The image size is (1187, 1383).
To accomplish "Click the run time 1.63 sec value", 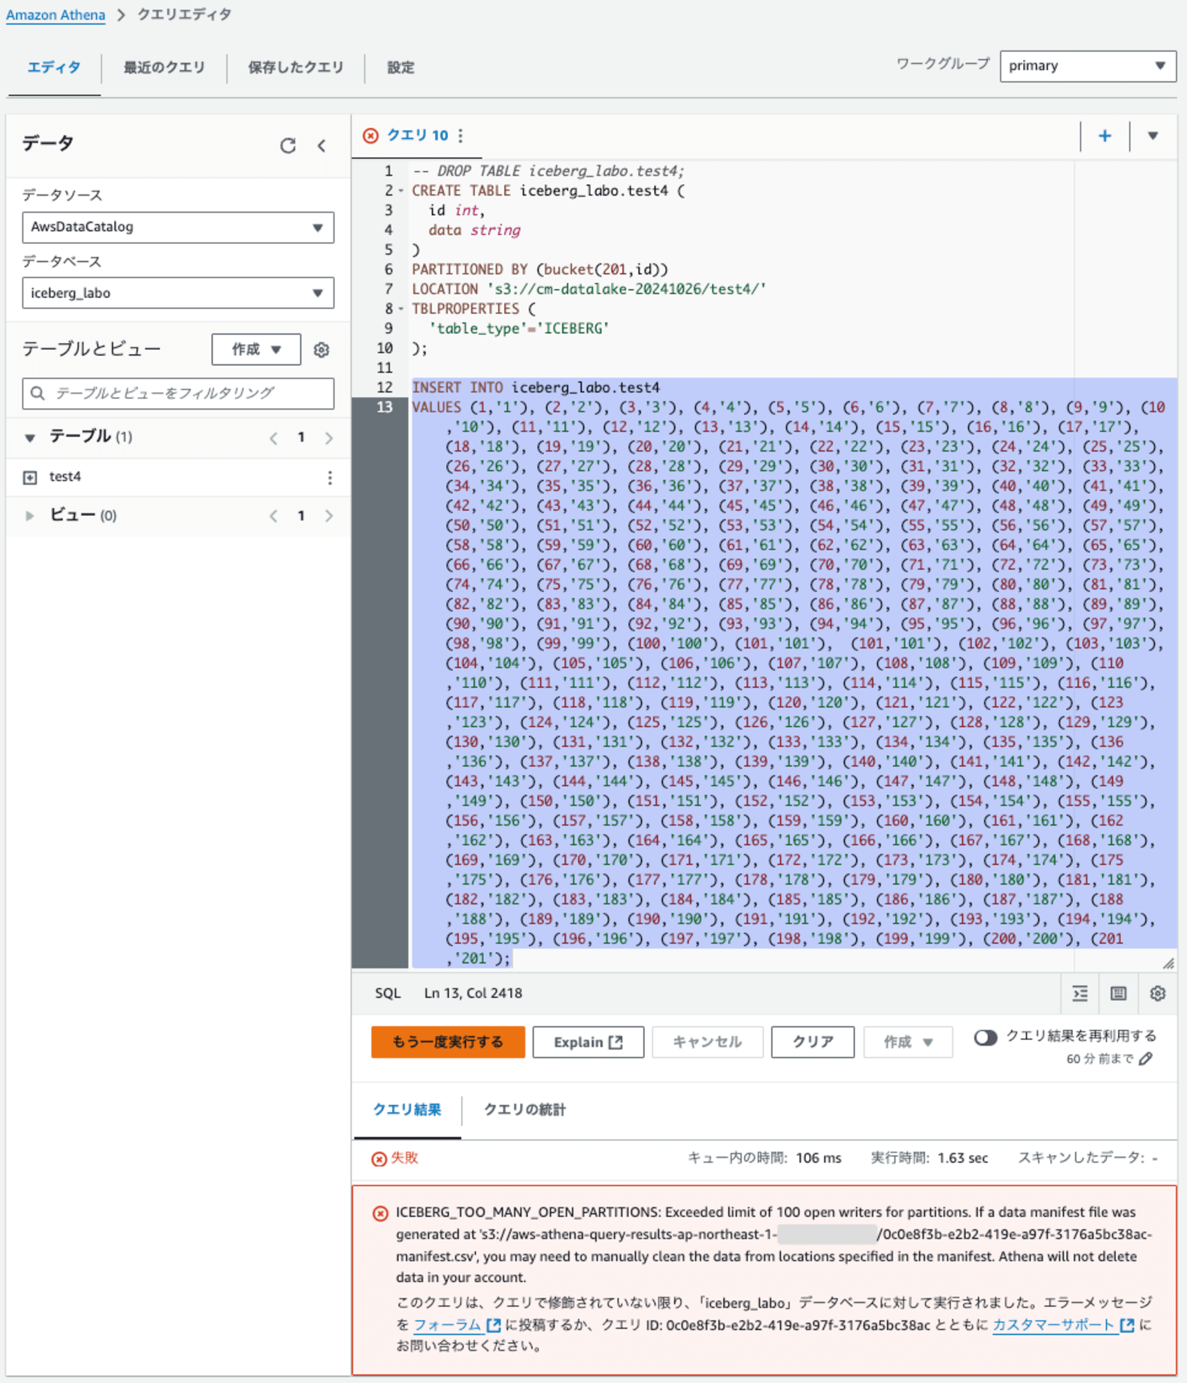I will [962, 1158].
